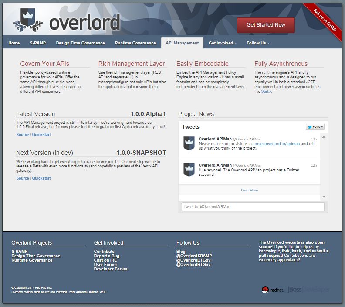Click the Get Started Now button
345x307 pixels.
(x=266, y=25)
